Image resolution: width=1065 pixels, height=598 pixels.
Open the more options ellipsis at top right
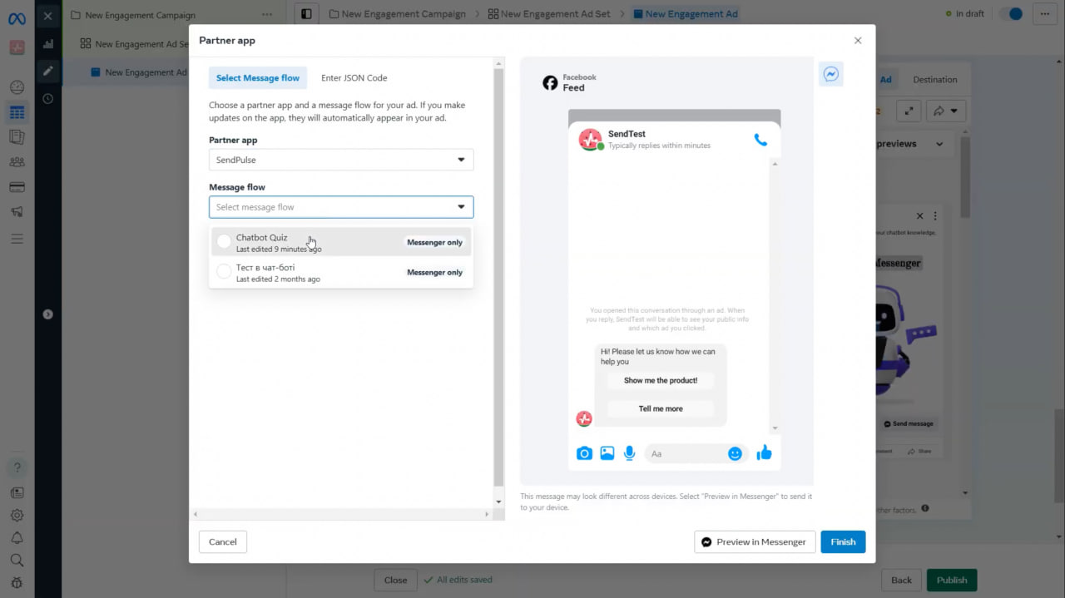pos(1045,14)
